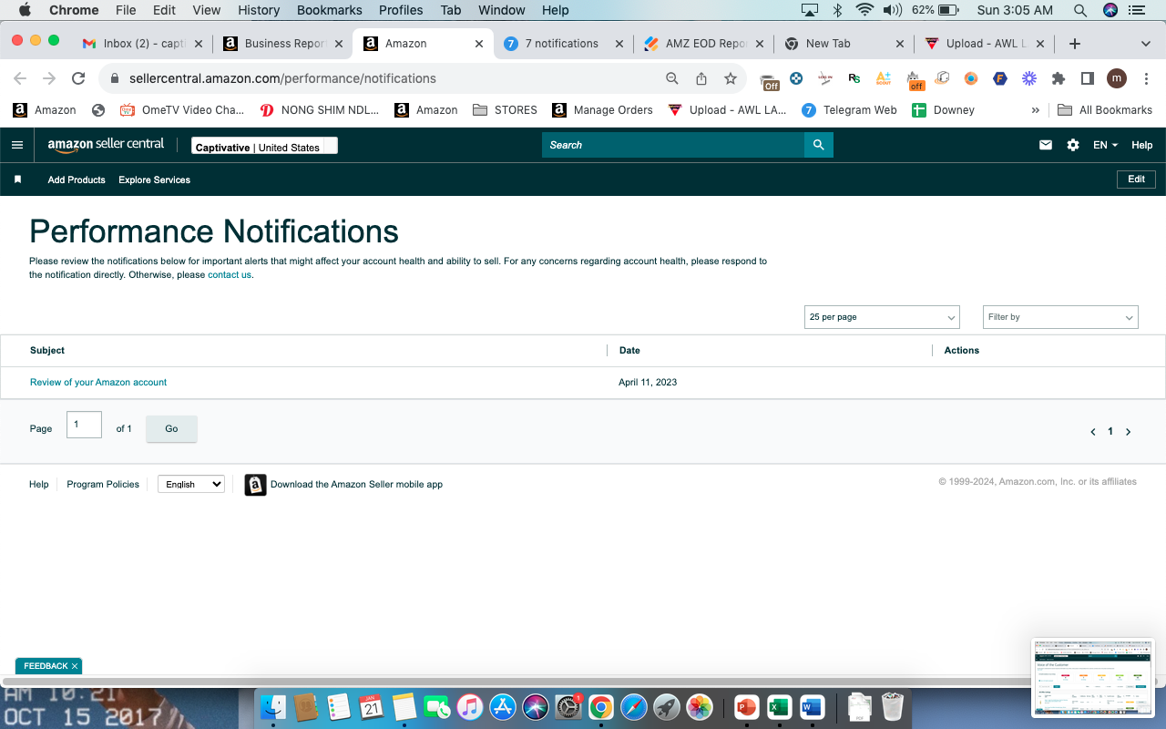
Task: Click the Chrome address bar URL
Action: coord(282,78)
